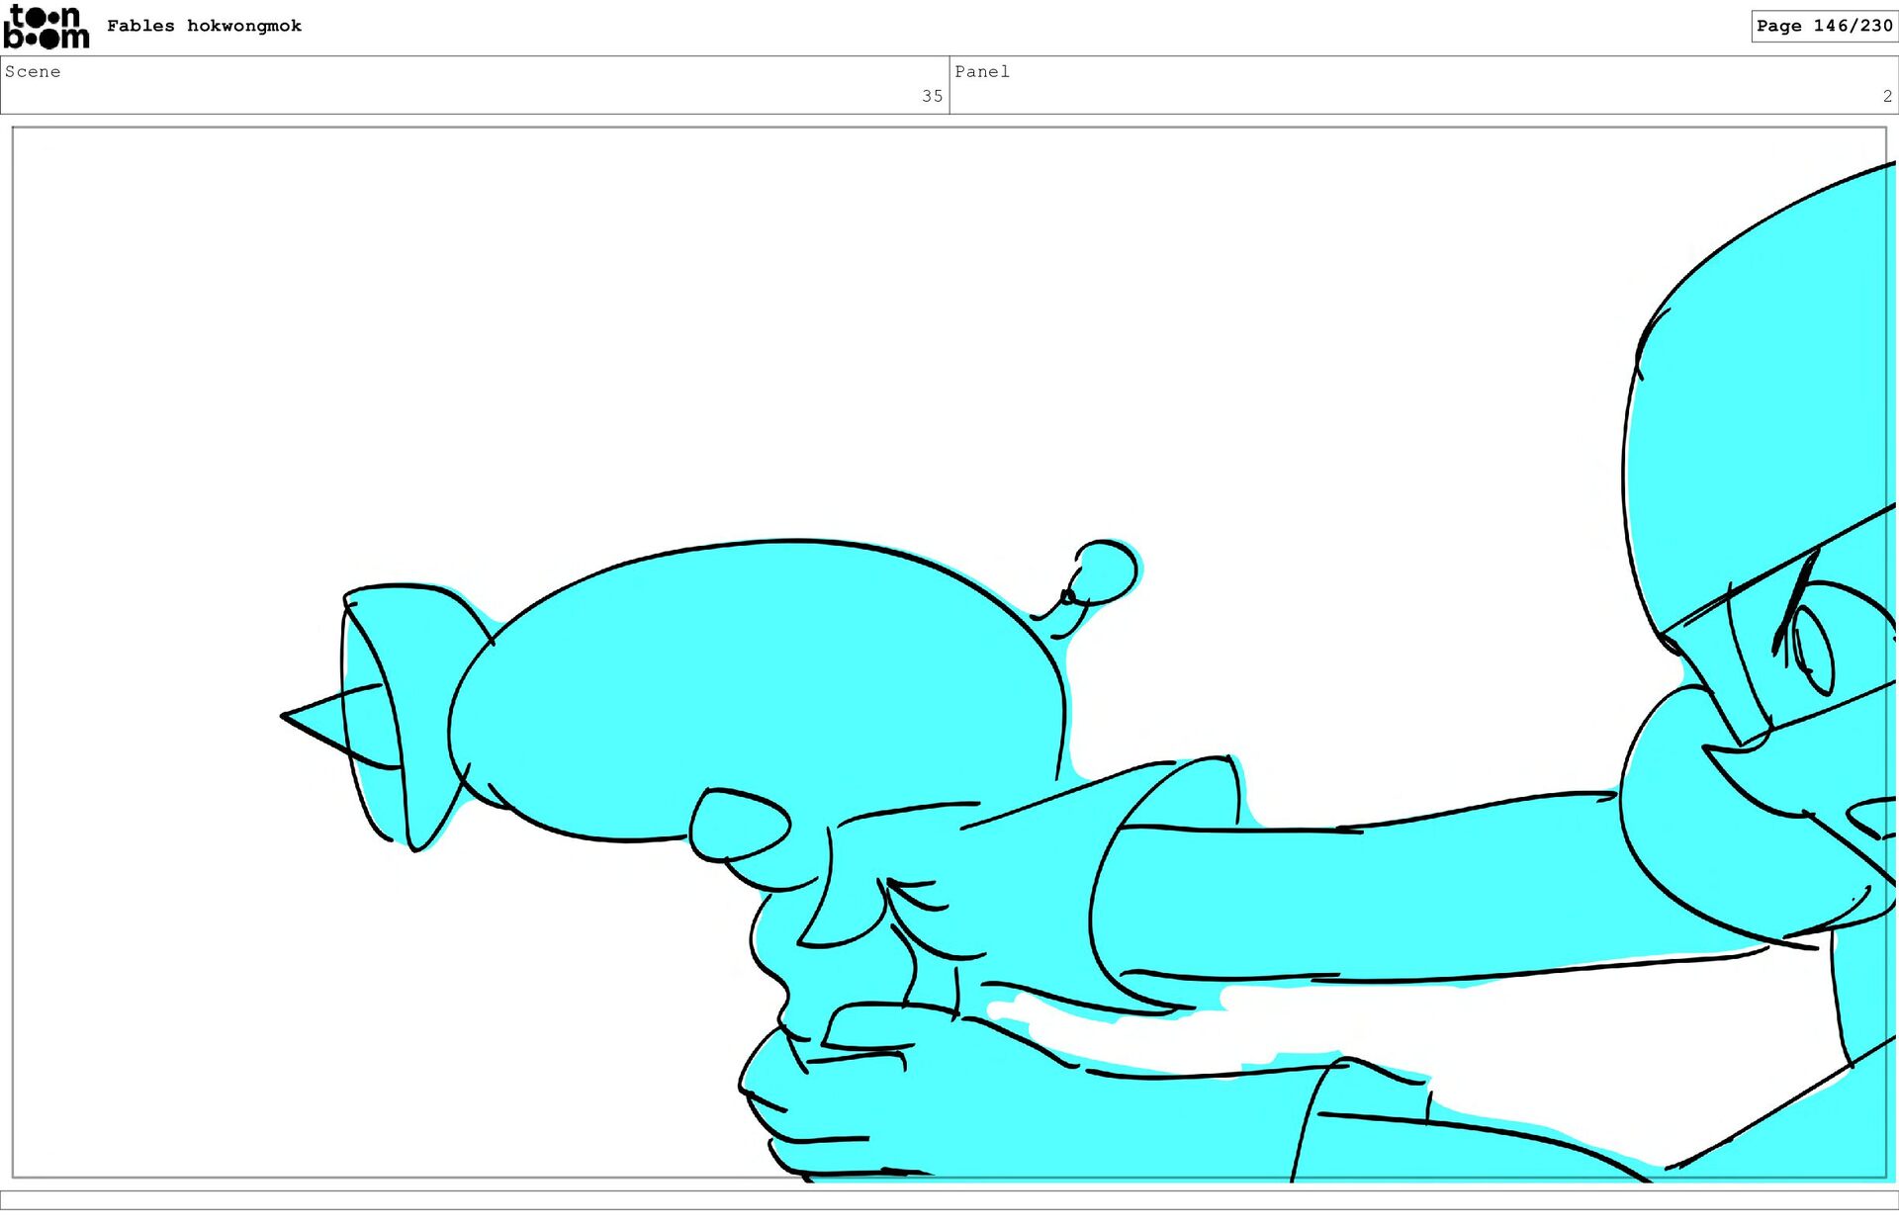Click the Panel label text
This screenshot has height=1228, width=1899.
(981, 71)
